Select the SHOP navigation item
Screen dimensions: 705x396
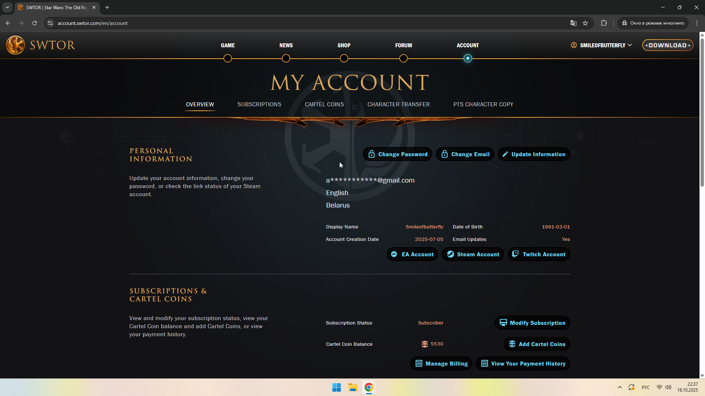[x=344, y=45]
